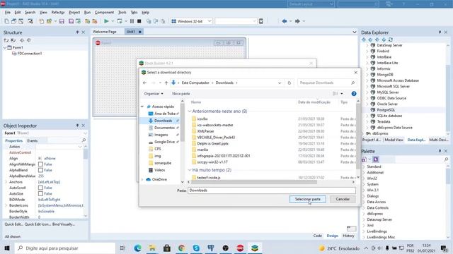Image resolution: width=453 pixels, height=254 pixels.
Task: Switch to the History tab at bottom
Action: [x=348, y=236]
